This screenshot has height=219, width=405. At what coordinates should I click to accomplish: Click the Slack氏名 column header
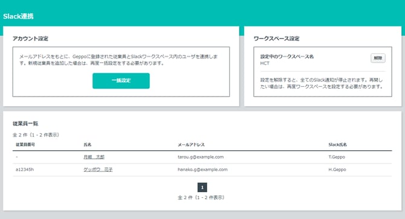tap(337, 145)
